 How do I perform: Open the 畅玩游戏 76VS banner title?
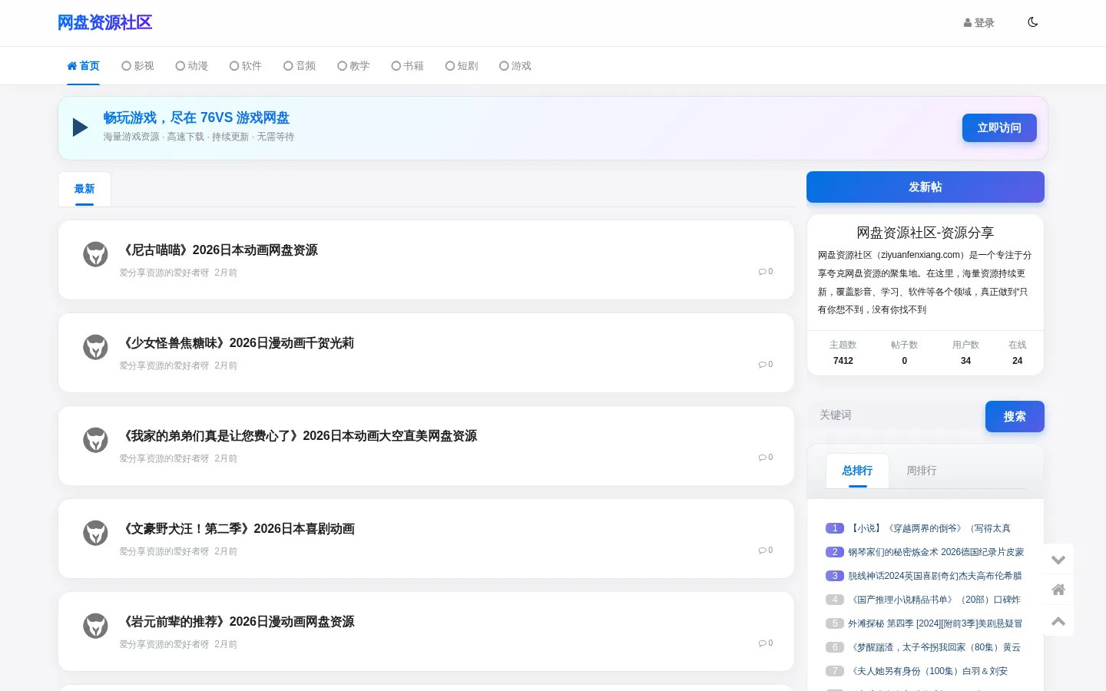[197, 117]
